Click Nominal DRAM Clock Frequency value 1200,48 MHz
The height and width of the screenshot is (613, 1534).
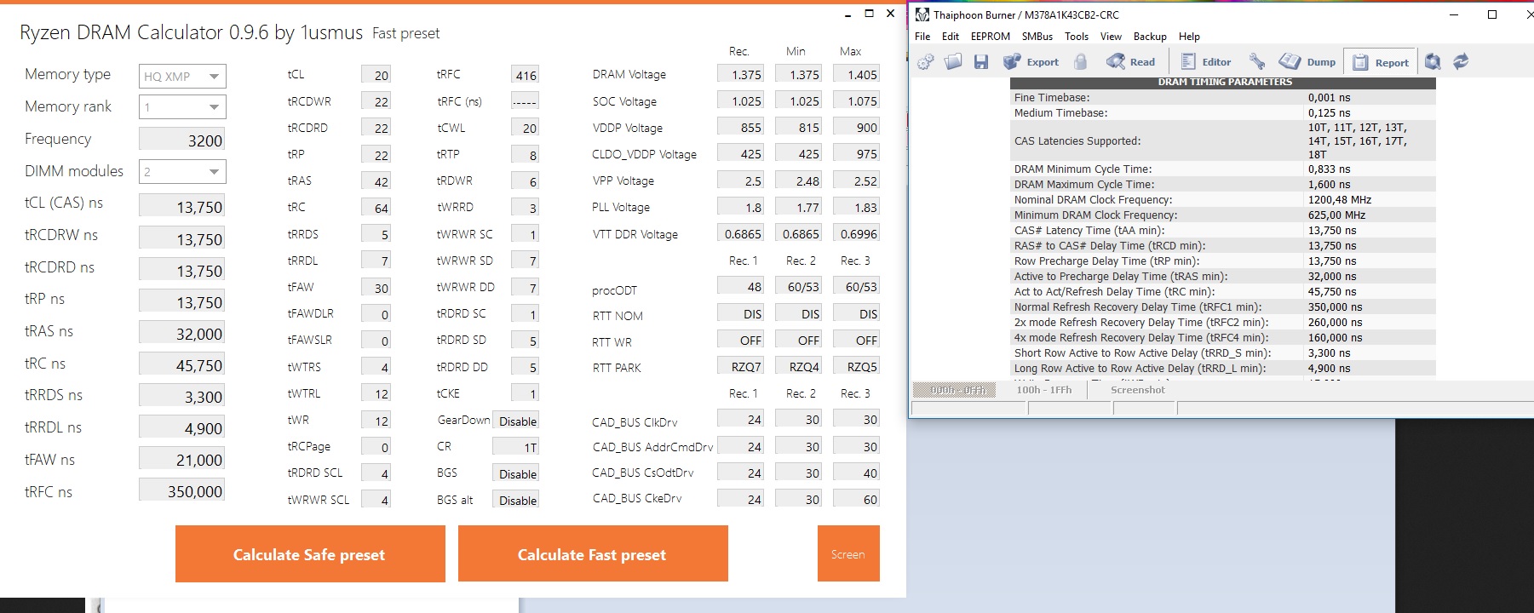tap(1340, 200)
